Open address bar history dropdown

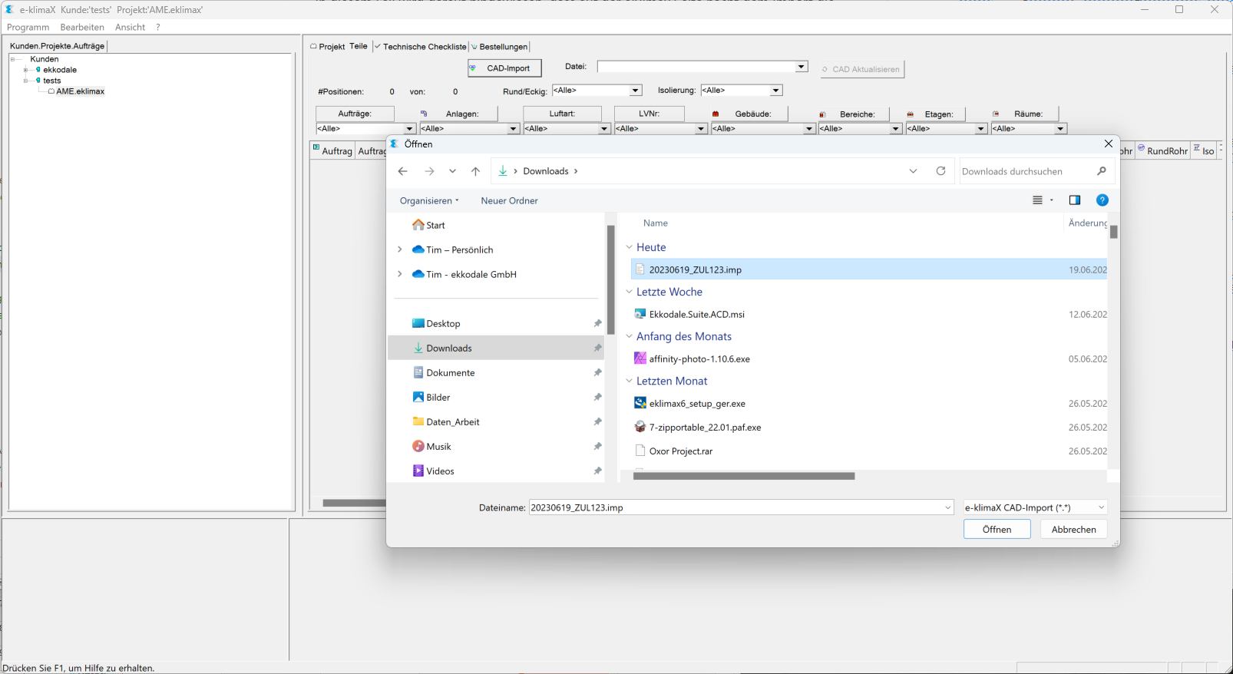point(913,171)
